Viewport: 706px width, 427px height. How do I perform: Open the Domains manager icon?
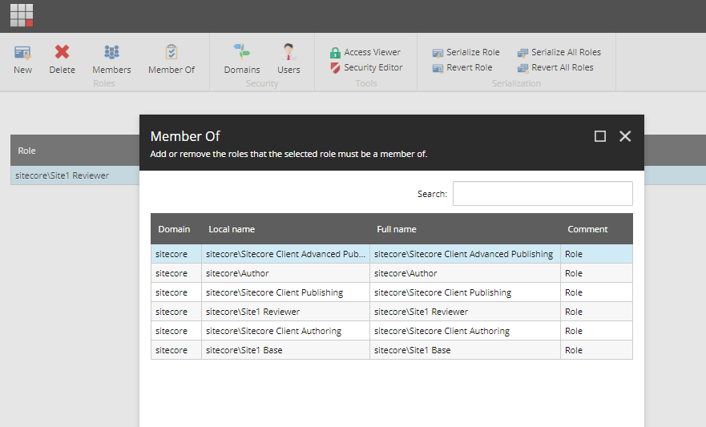(242, 52)
